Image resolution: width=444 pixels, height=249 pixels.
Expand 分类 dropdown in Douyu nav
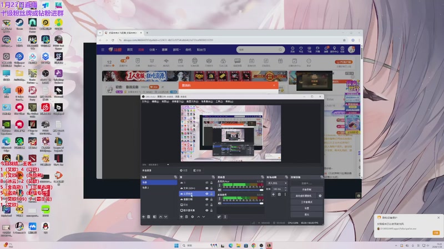(153, 50)
